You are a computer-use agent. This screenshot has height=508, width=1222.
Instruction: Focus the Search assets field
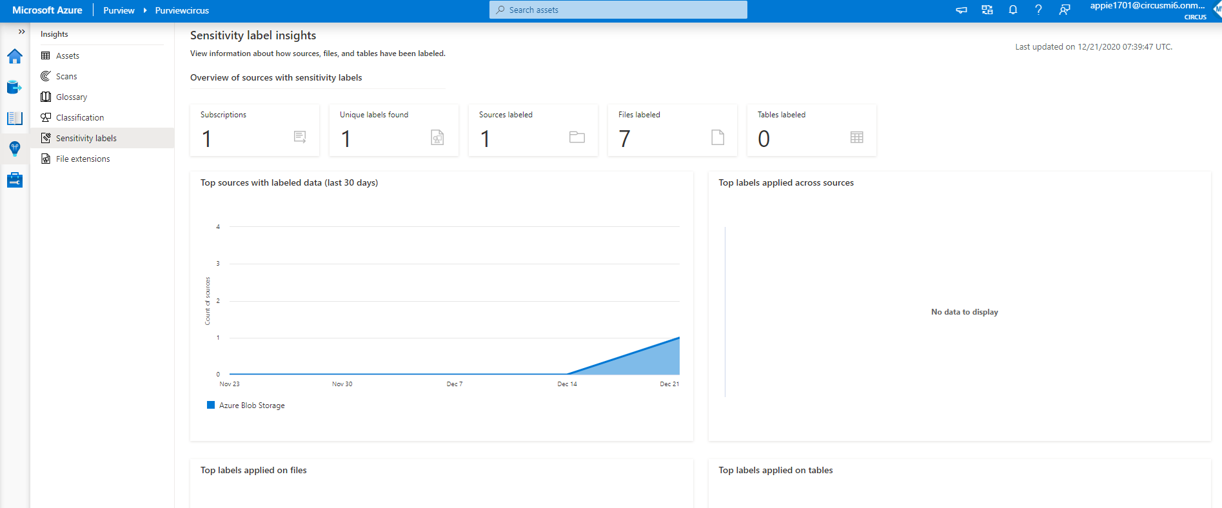[618, 10]
